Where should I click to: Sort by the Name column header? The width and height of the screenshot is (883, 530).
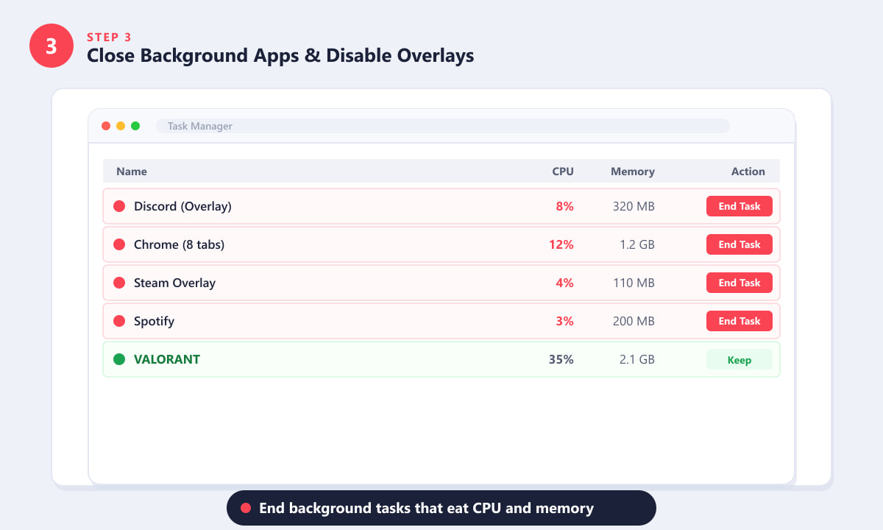point(132,172)
